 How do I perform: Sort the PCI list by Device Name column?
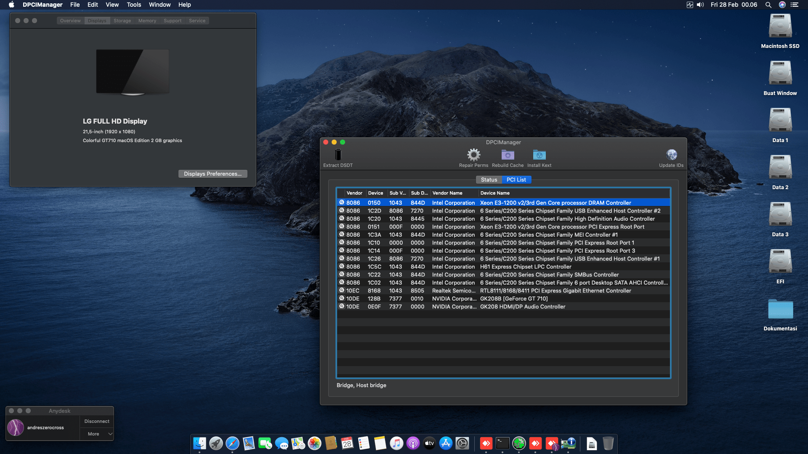pyautogui.click(x=574, y=193)
